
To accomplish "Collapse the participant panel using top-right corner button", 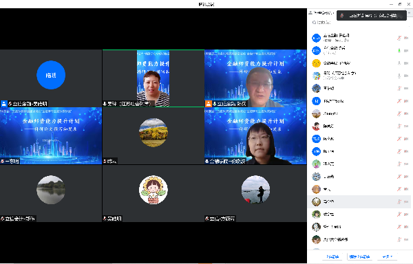I will [410, 12].
